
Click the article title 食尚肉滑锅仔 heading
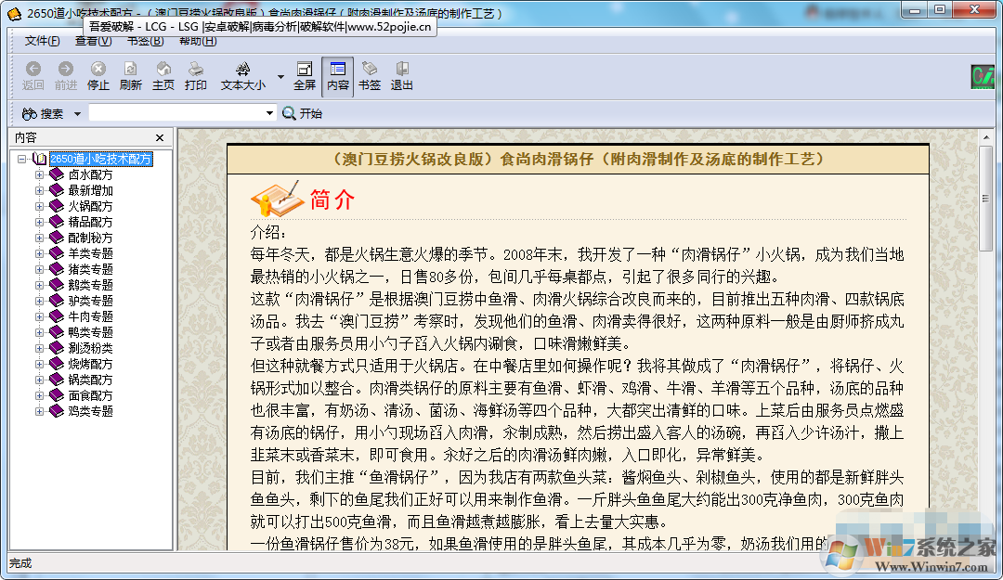[x=578, y=160]
